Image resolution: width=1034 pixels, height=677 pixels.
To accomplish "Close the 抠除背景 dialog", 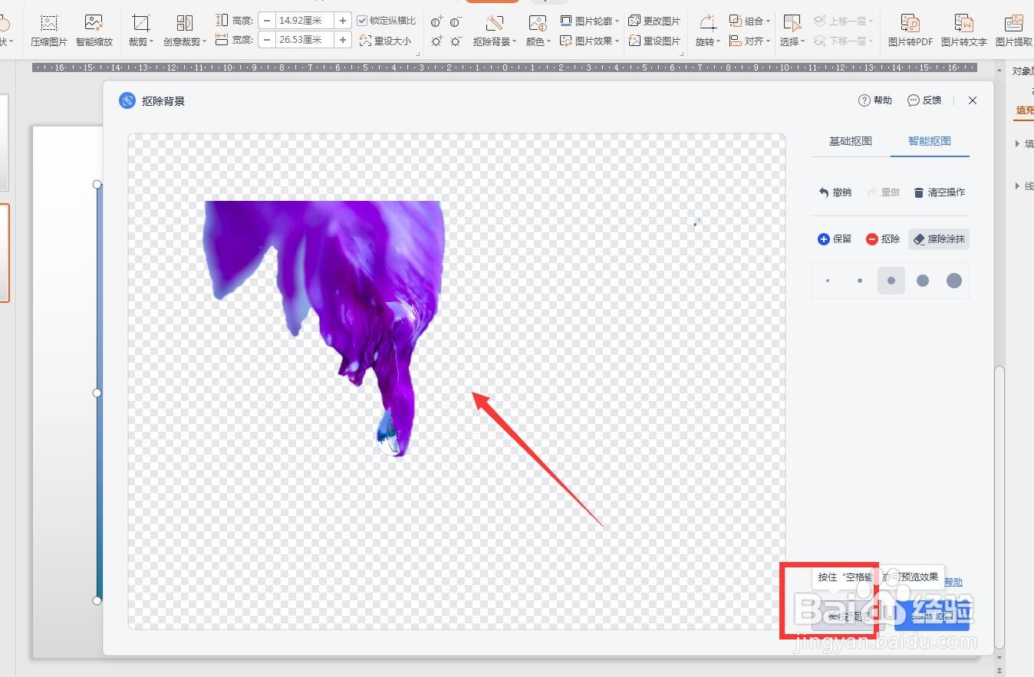I will 973,100.
